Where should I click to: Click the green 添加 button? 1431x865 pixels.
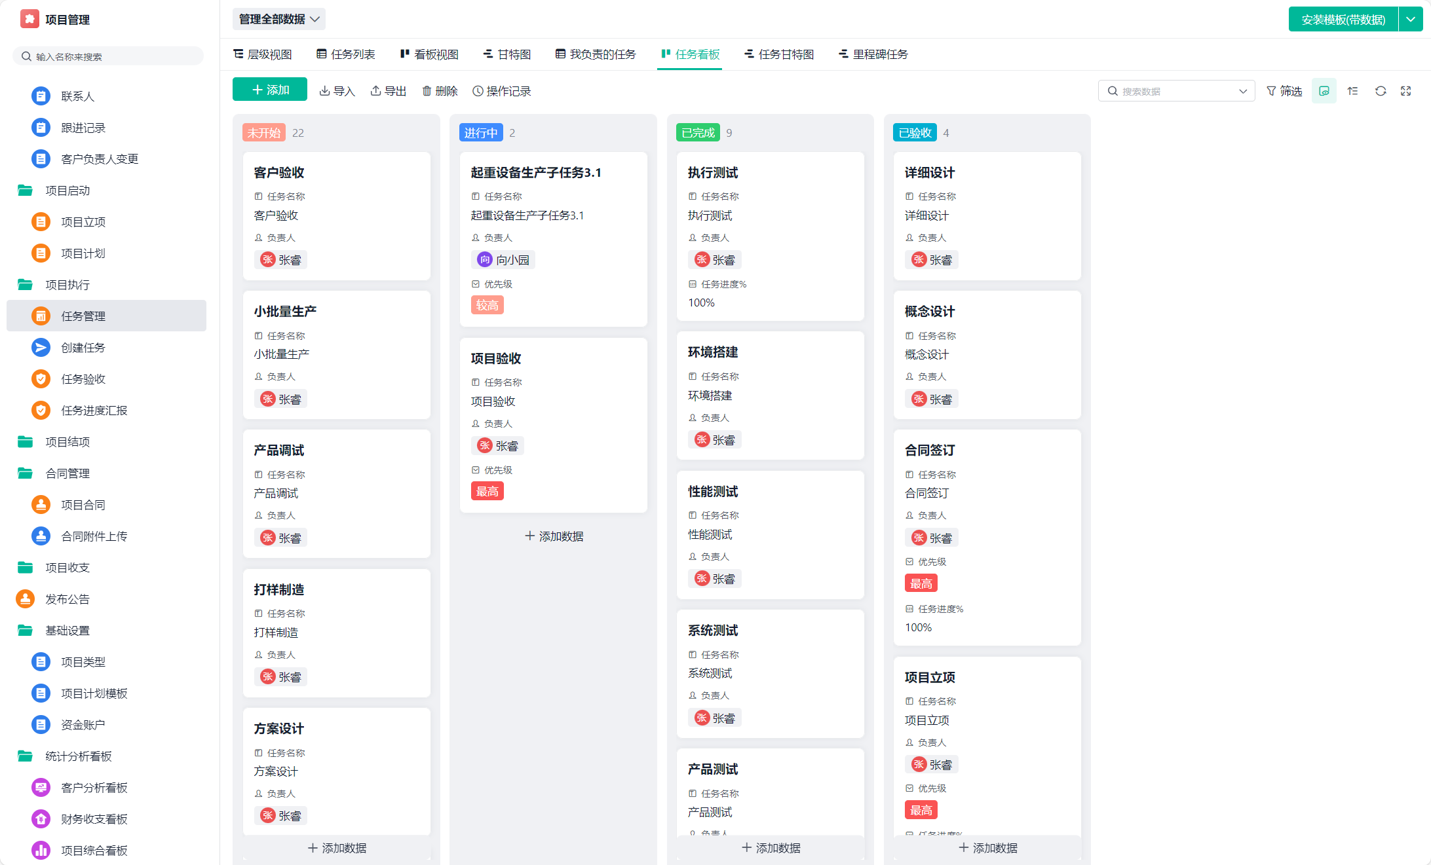pyautogui.click(x=270, y=90)
